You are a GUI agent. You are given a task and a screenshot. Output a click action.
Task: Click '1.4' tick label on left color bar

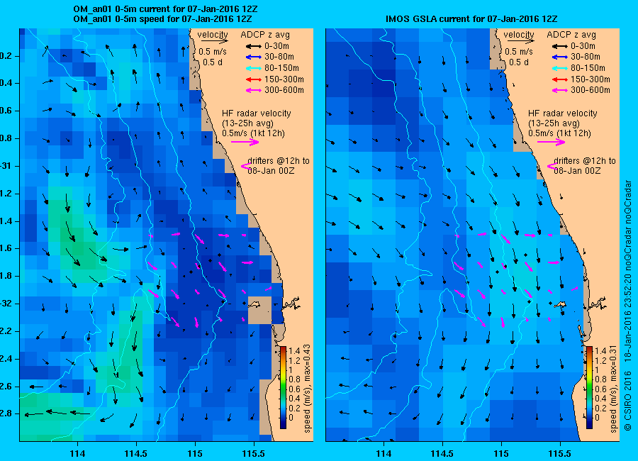[x=293, y=351]
